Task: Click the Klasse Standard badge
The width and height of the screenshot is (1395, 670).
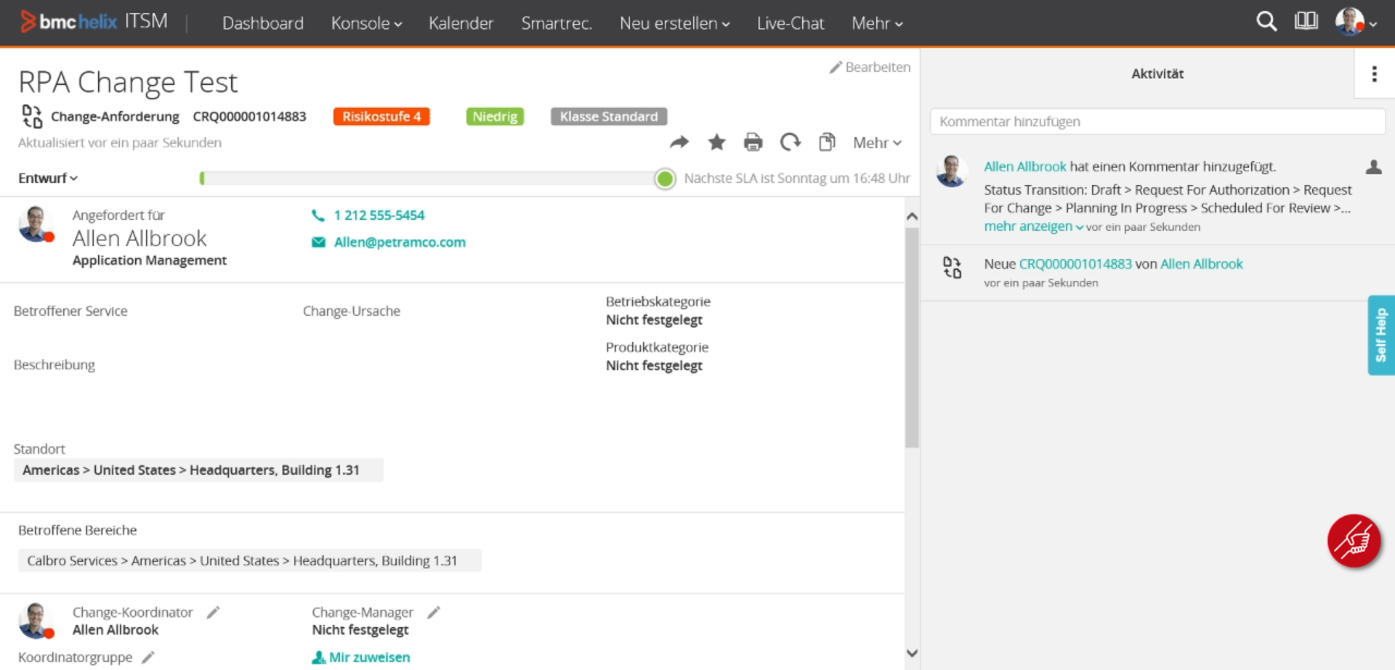Action: [x=609, y=117]
